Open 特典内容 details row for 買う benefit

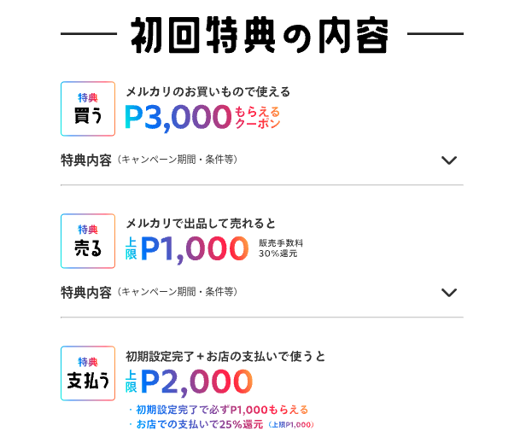262,160
